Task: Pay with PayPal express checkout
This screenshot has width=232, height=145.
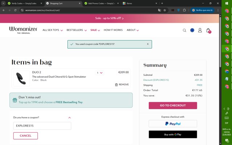Action: point(173,124)
